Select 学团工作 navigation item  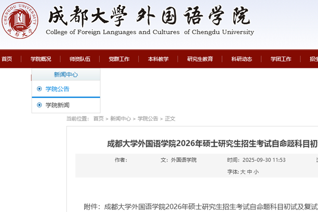click(x=281, y=59)
